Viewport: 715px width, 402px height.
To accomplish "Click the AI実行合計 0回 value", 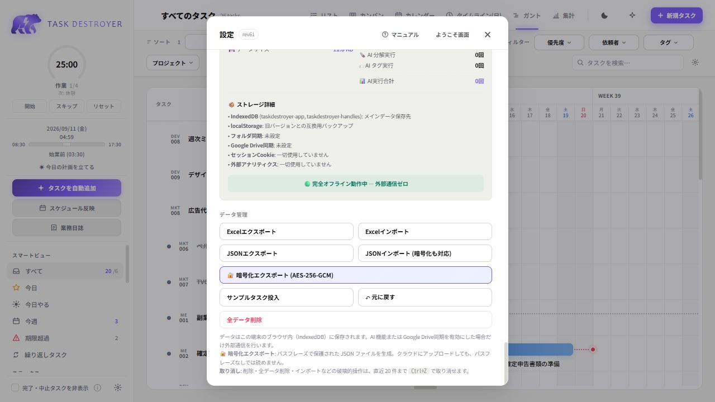I will click(x=479, y=81).
